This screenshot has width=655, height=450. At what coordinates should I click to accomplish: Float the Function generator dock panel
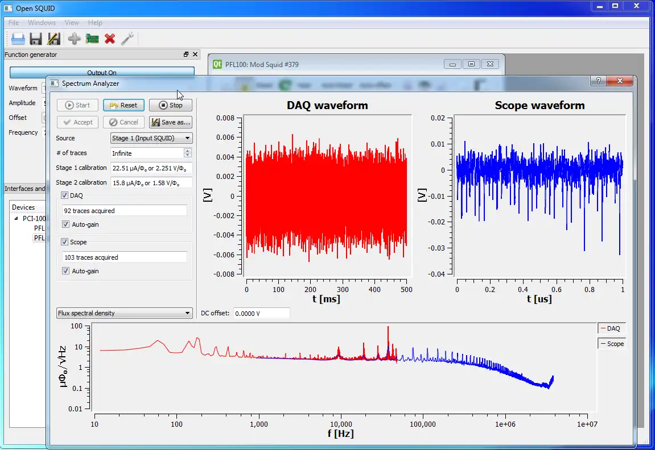pyautogui.click(x=186, y=55)
